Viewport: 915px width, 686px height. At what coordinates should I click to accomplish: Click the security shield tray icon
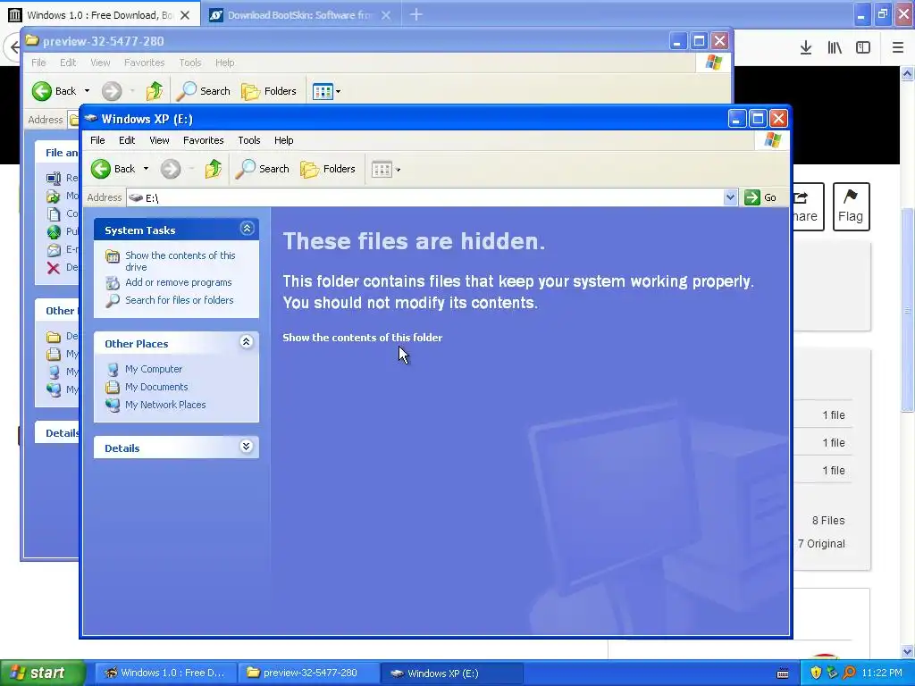[x=815, y=673]
